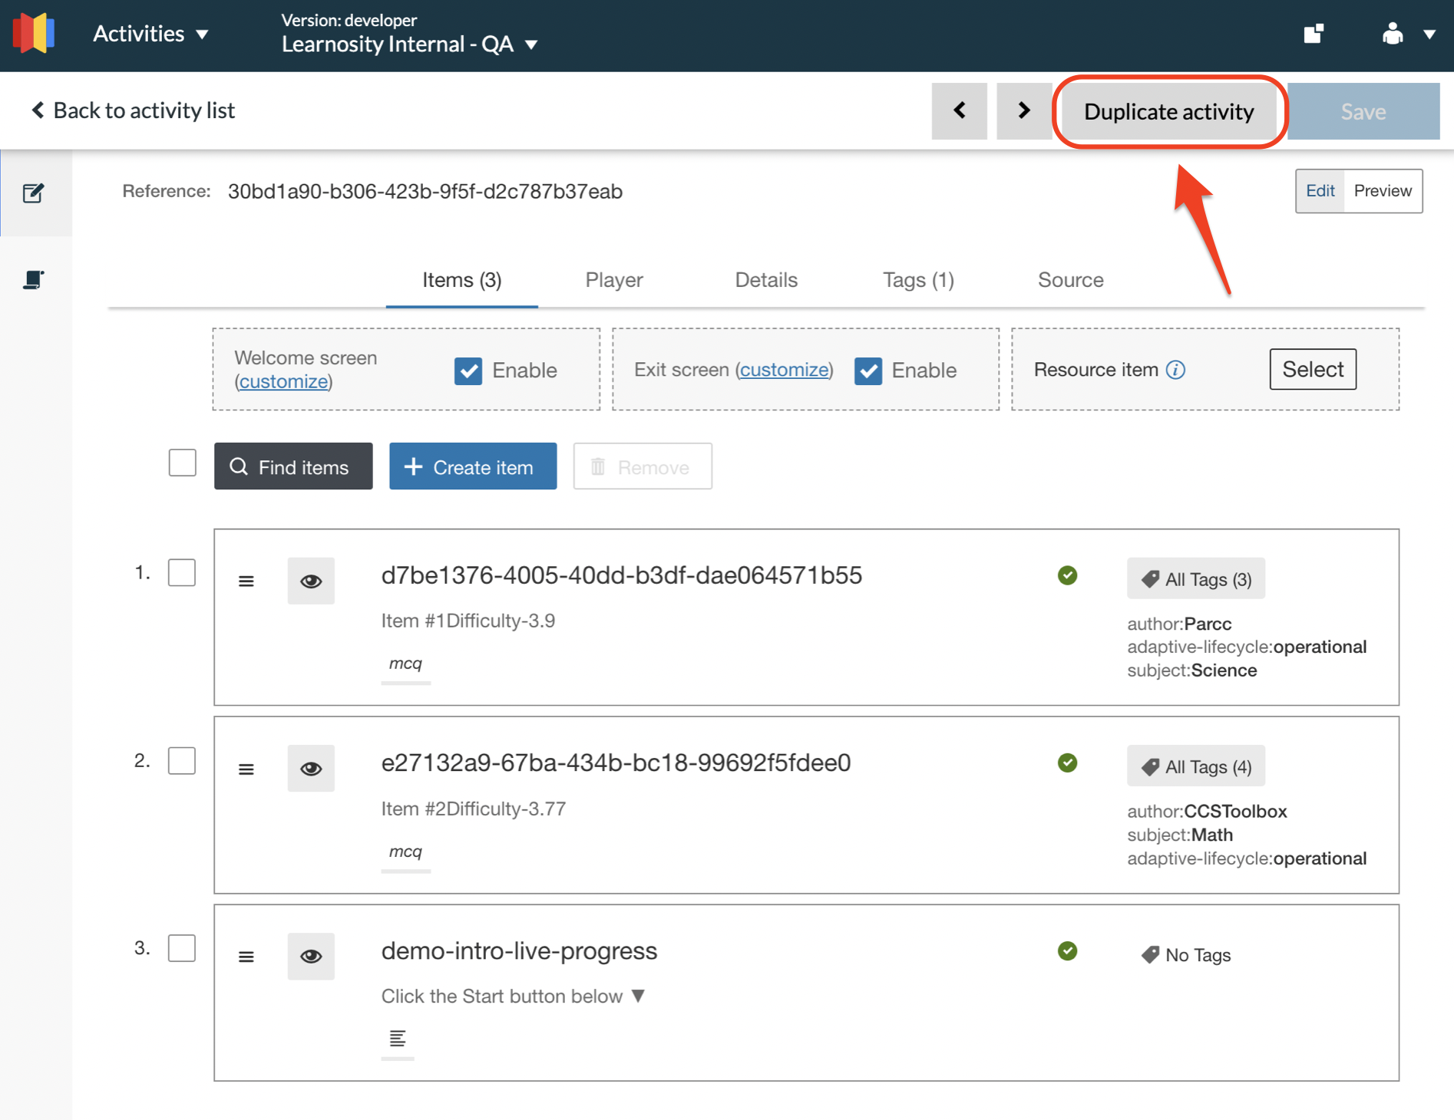
Task: Click the mcq label on item 1
Action: [x=405, y=664]
